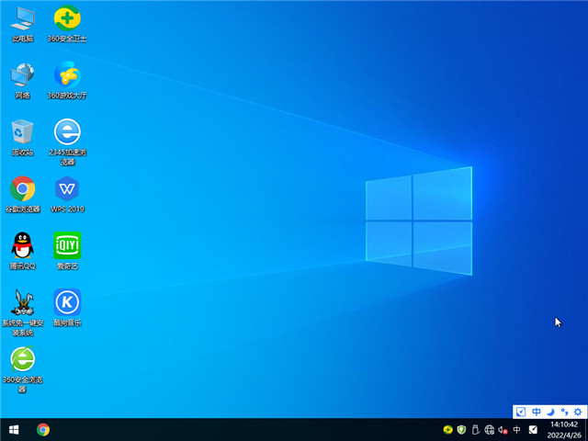Select the iQIYI desktop shortcut

[66, 245]
